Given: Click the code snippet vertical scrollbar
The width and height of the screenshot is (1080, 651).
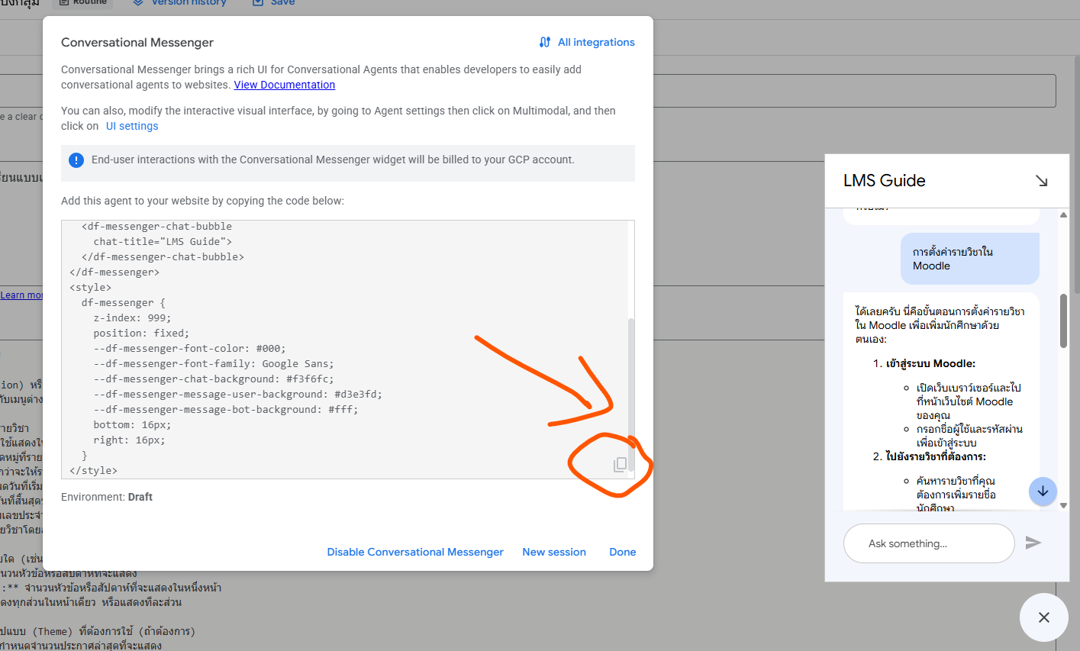Looking at the screenshot, I should click(630, 382).
